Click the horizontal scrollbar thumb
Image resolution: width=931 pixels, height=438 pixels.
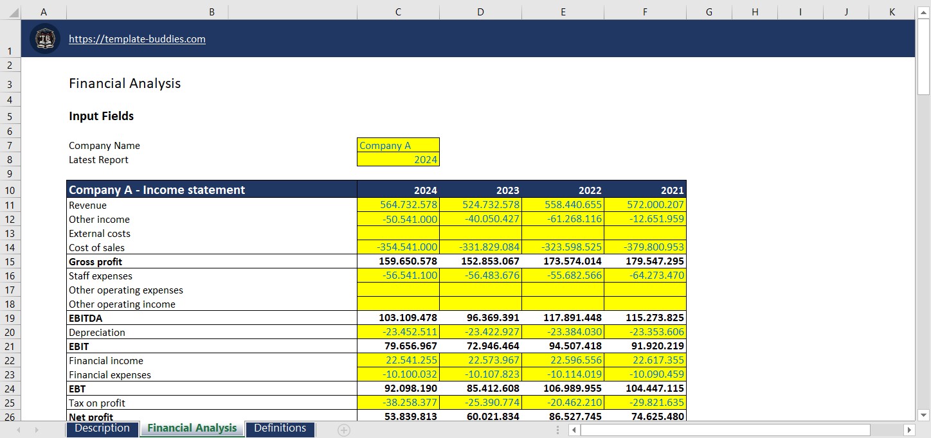pyautogui.click(x=725, y=430)
